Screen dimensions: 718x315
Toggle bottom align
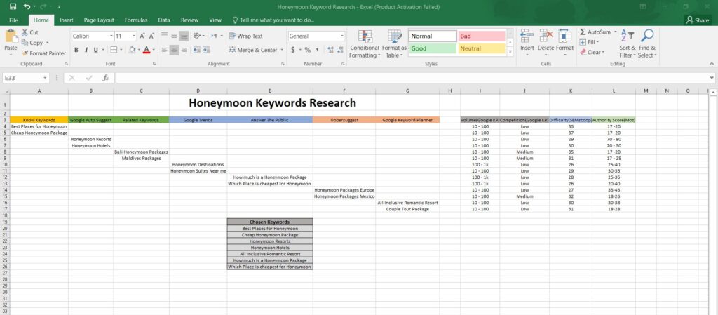[x=184, y=36]
